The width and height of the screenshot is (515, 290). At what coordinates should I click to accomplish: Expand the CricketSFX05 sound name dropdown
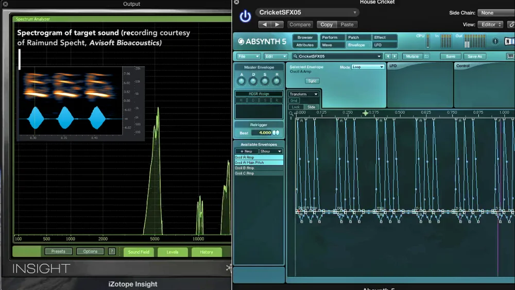pyautogui.click(x=379, y=57)
